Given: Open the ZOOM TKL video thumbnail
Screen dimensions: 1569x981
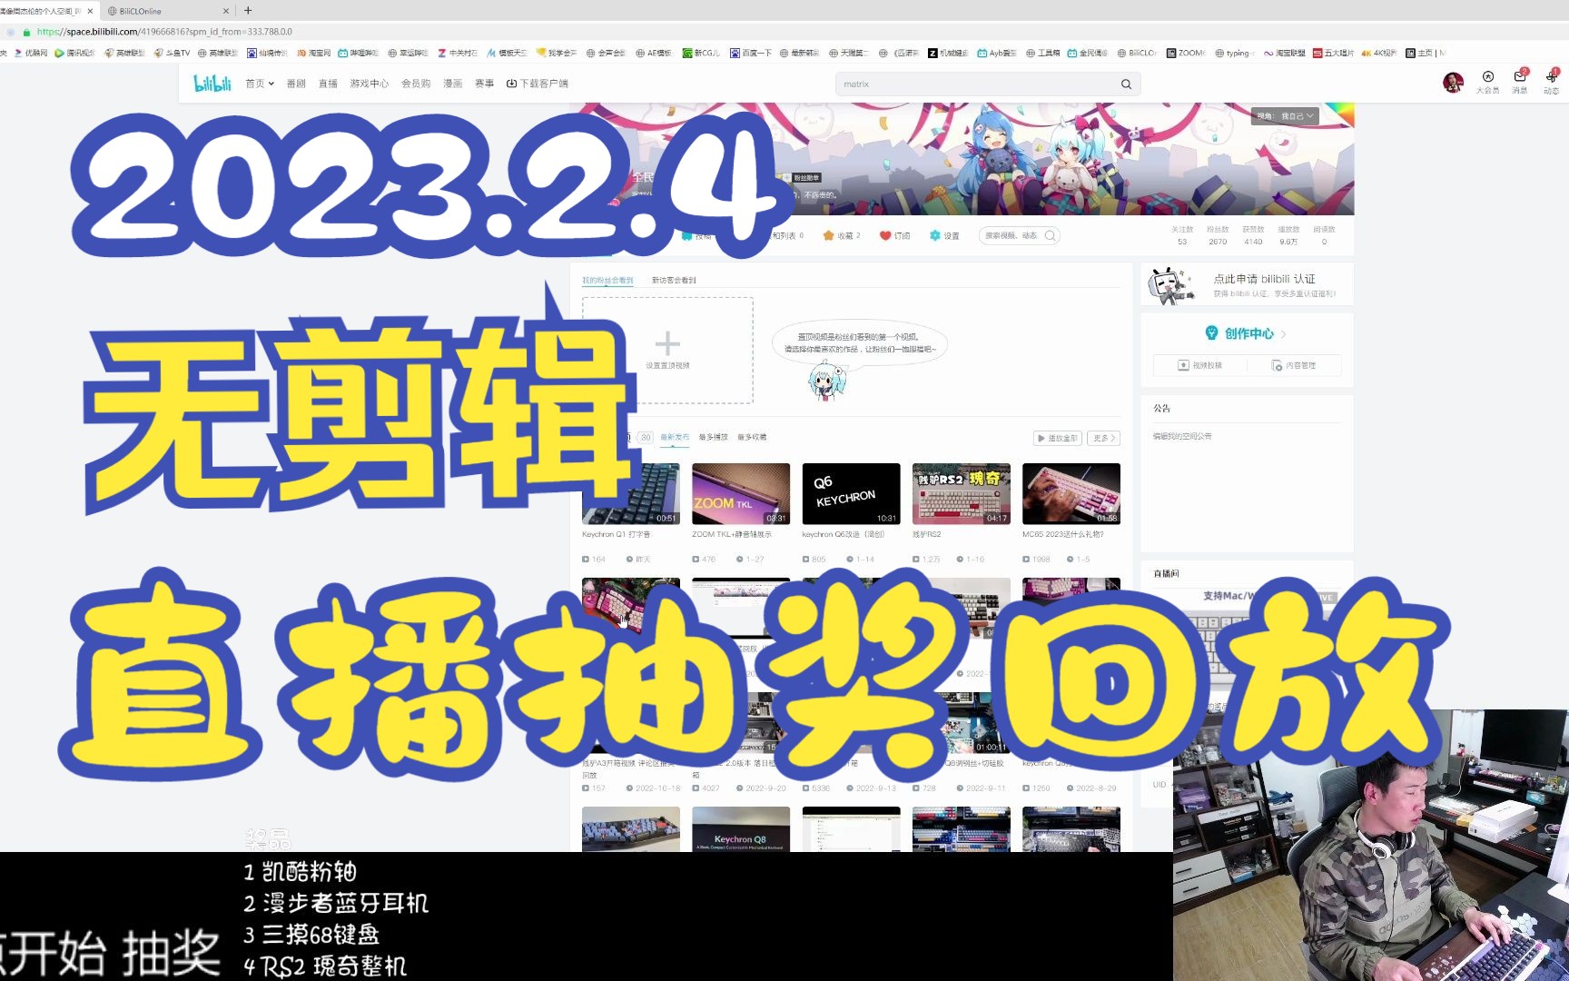Looking at the screenshot, I should (741, 494).
